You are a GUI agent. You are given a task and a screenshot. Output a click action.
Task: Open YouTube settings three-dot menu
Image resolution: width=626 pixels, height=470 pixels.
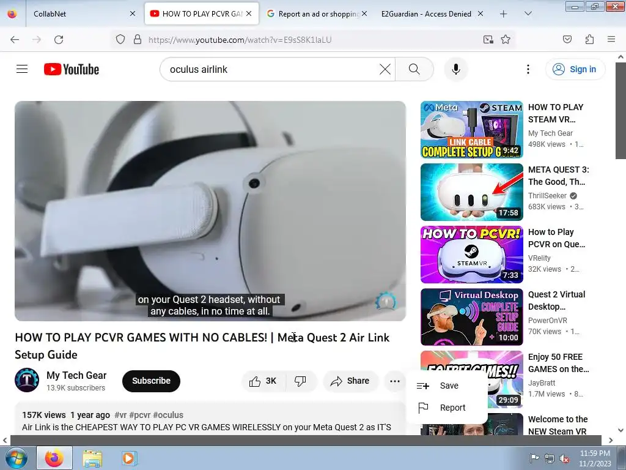528,69
